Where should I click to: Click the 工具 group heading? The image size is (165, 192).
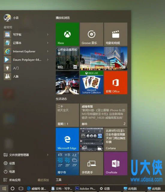[58, 180]
